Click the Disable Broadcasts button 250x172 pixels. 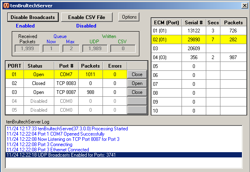pos(33,17)
